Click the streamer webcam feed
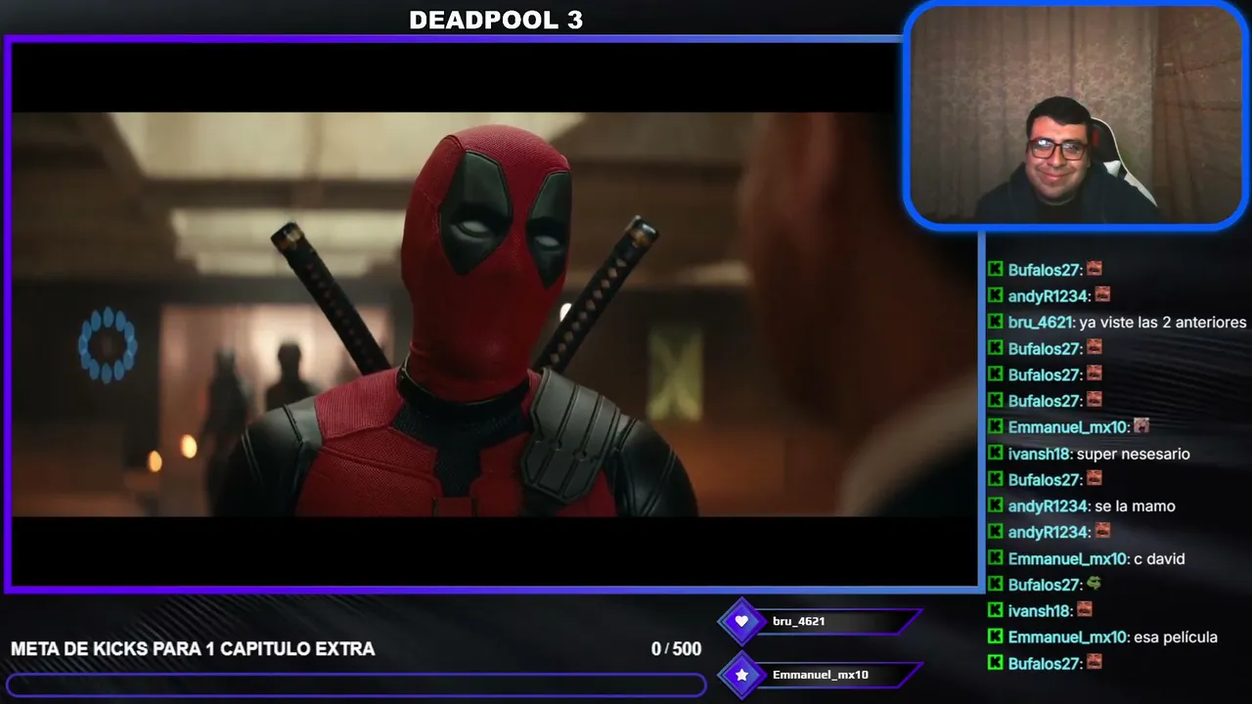The image size is (1252, 704). click(1077, 116)
